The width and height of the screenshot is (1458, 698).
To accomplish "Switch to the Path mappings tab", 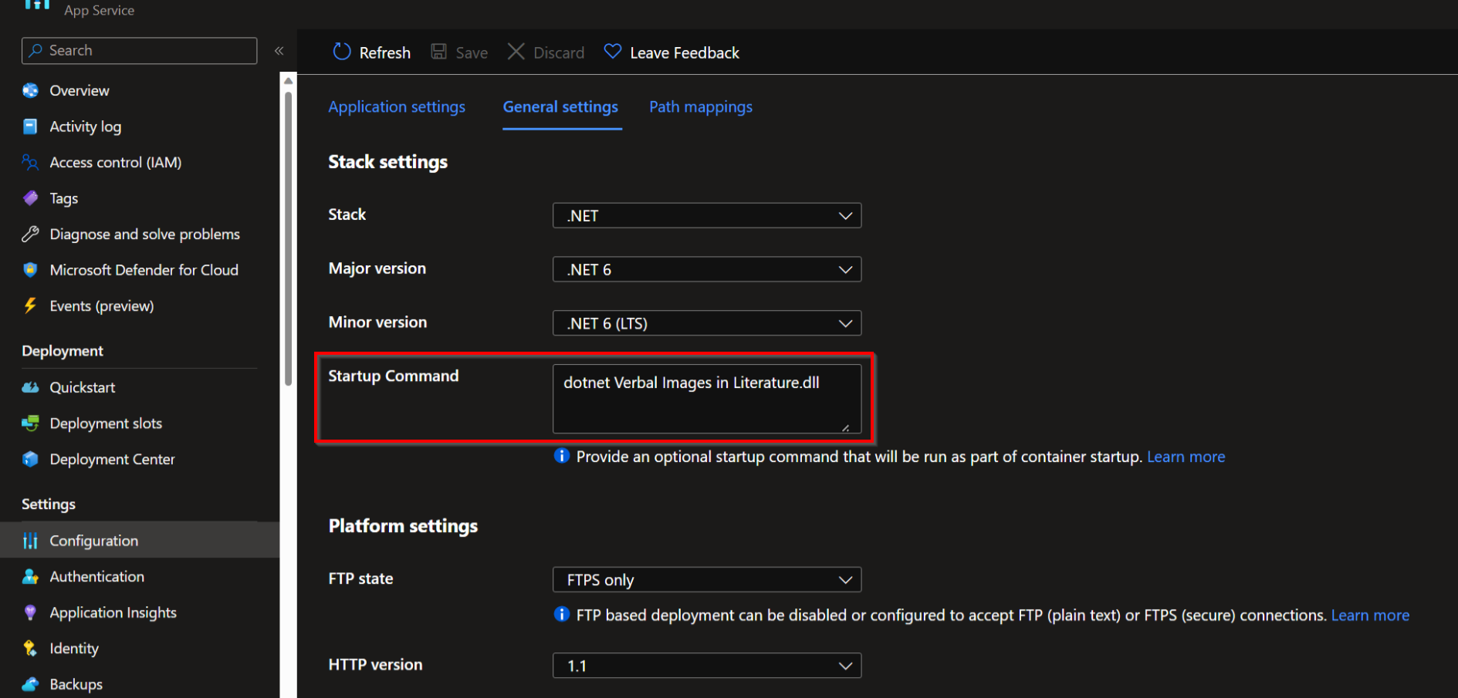I will [701, 106].
